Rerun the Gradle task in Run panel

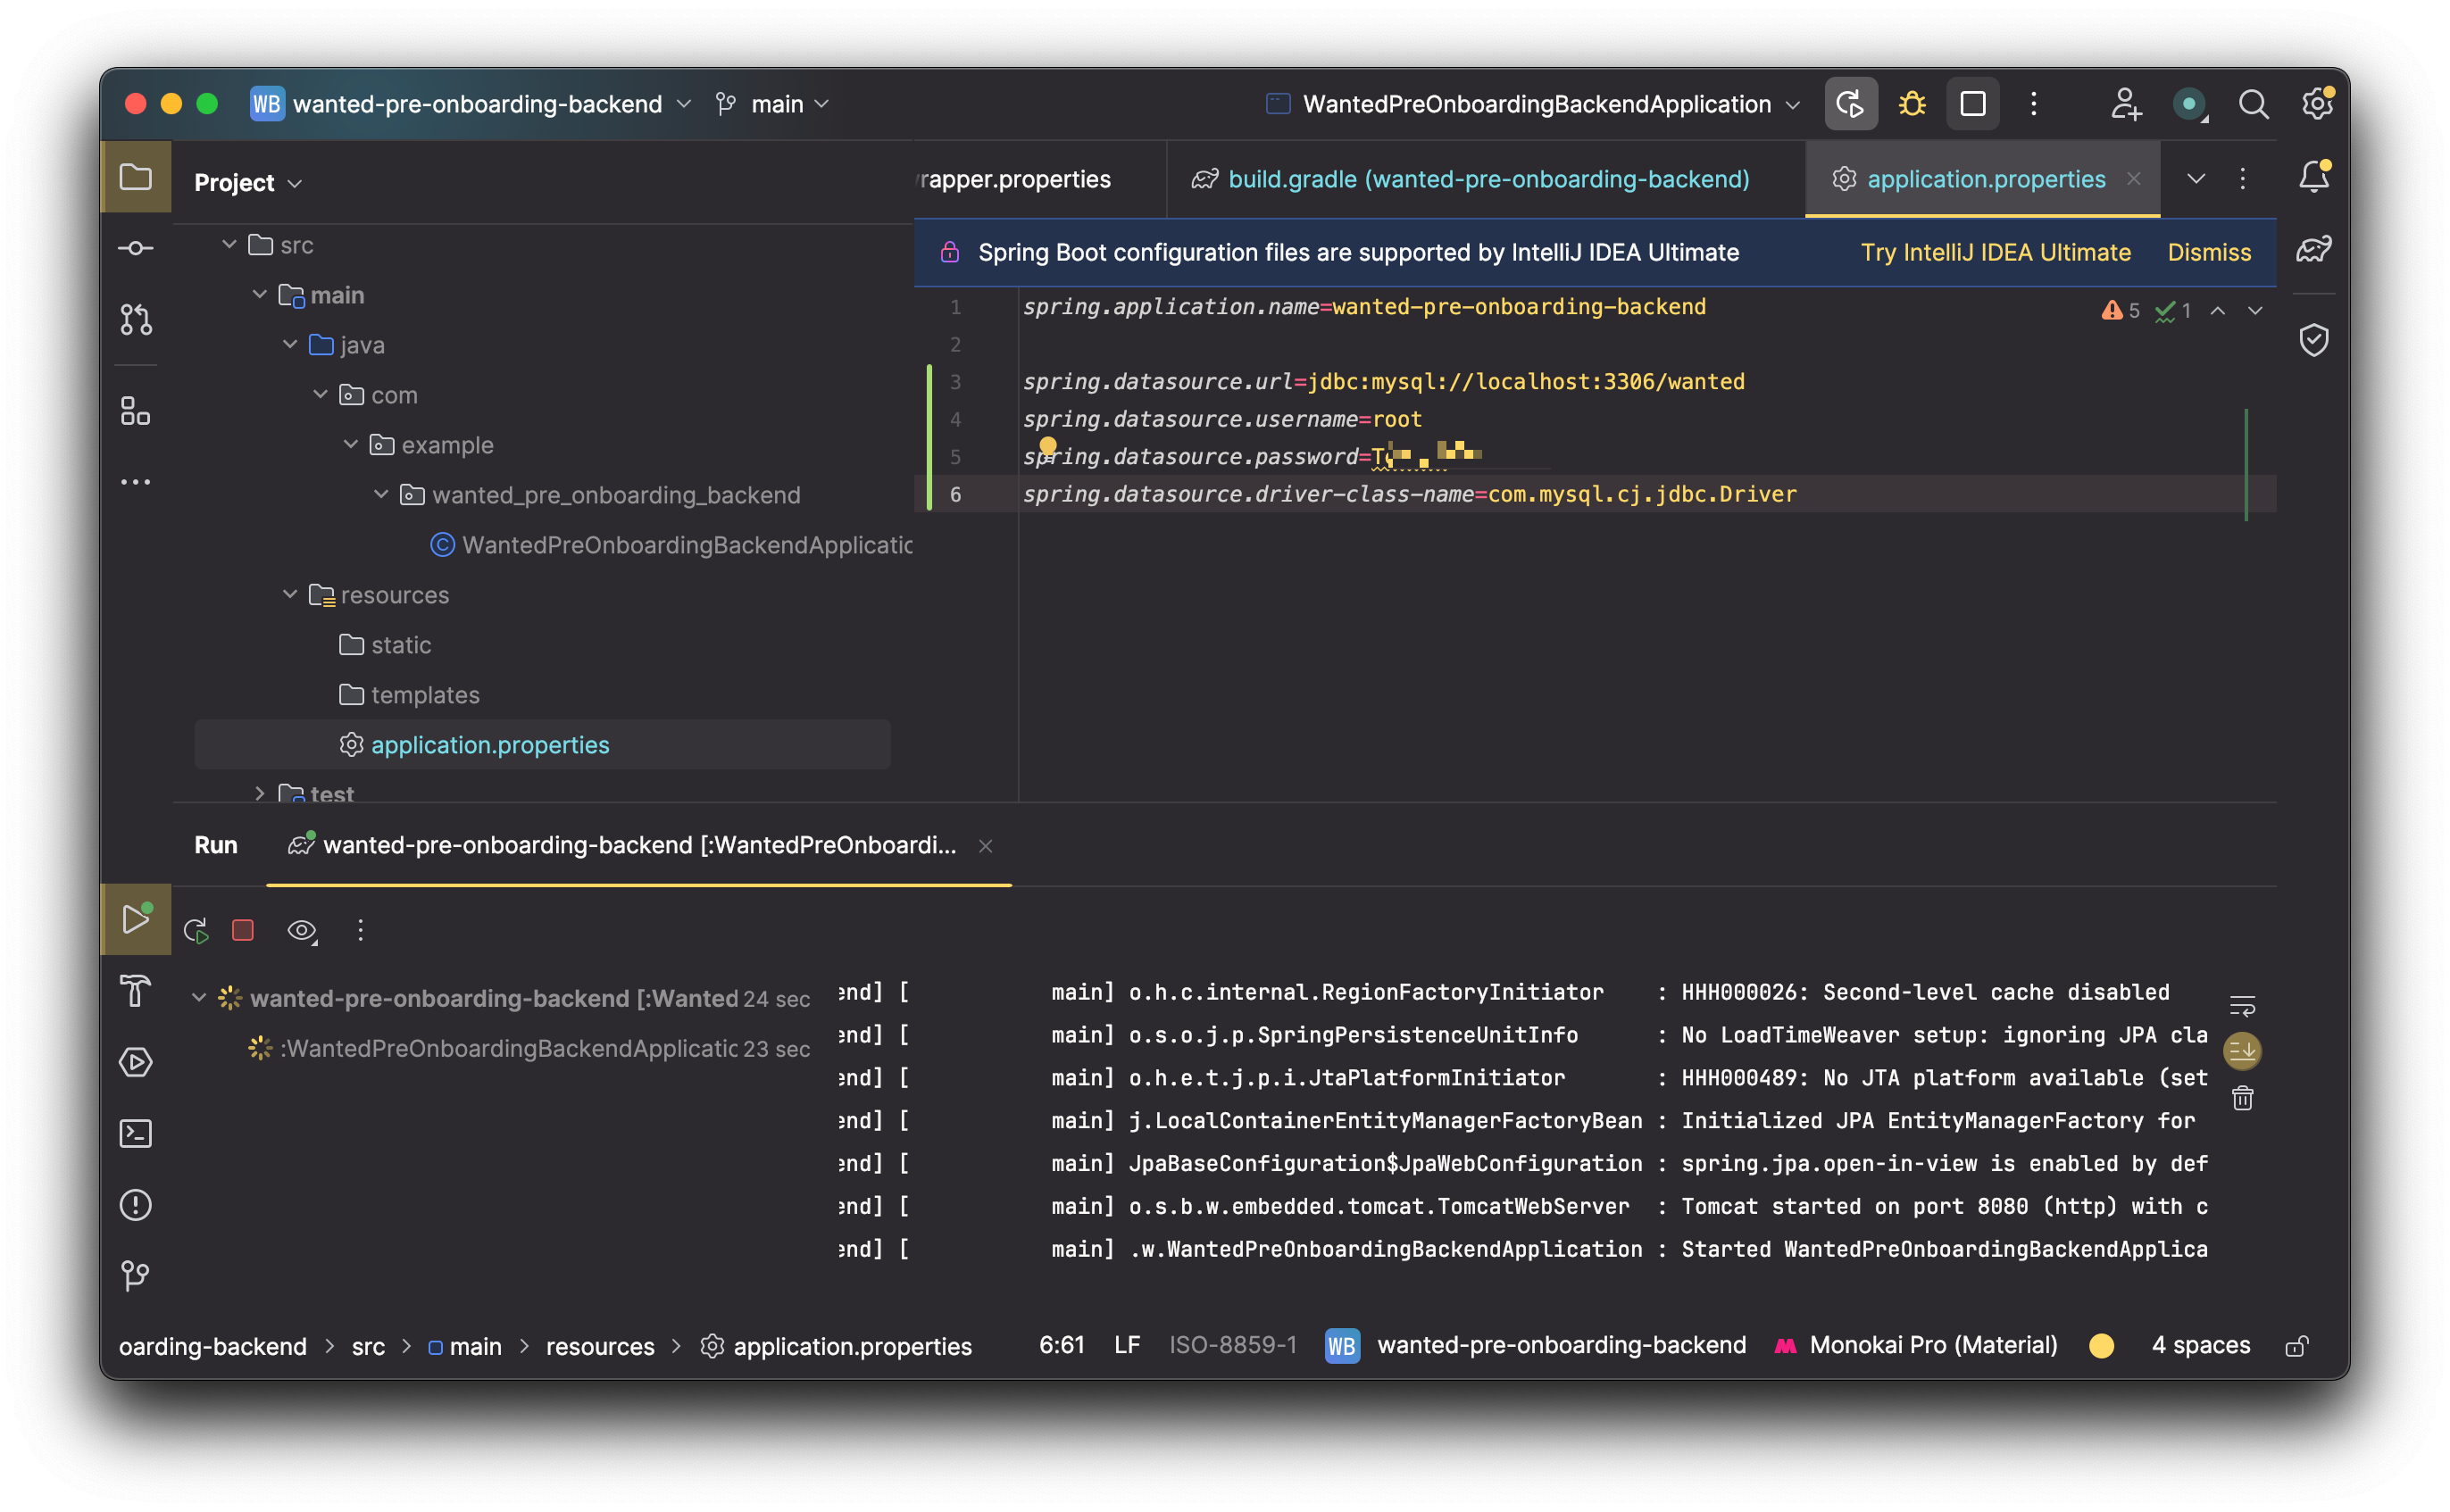[196, 931]
